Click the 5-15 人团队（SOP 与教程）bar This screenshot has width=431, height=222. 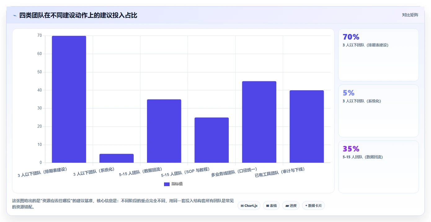tap(211, 140)
